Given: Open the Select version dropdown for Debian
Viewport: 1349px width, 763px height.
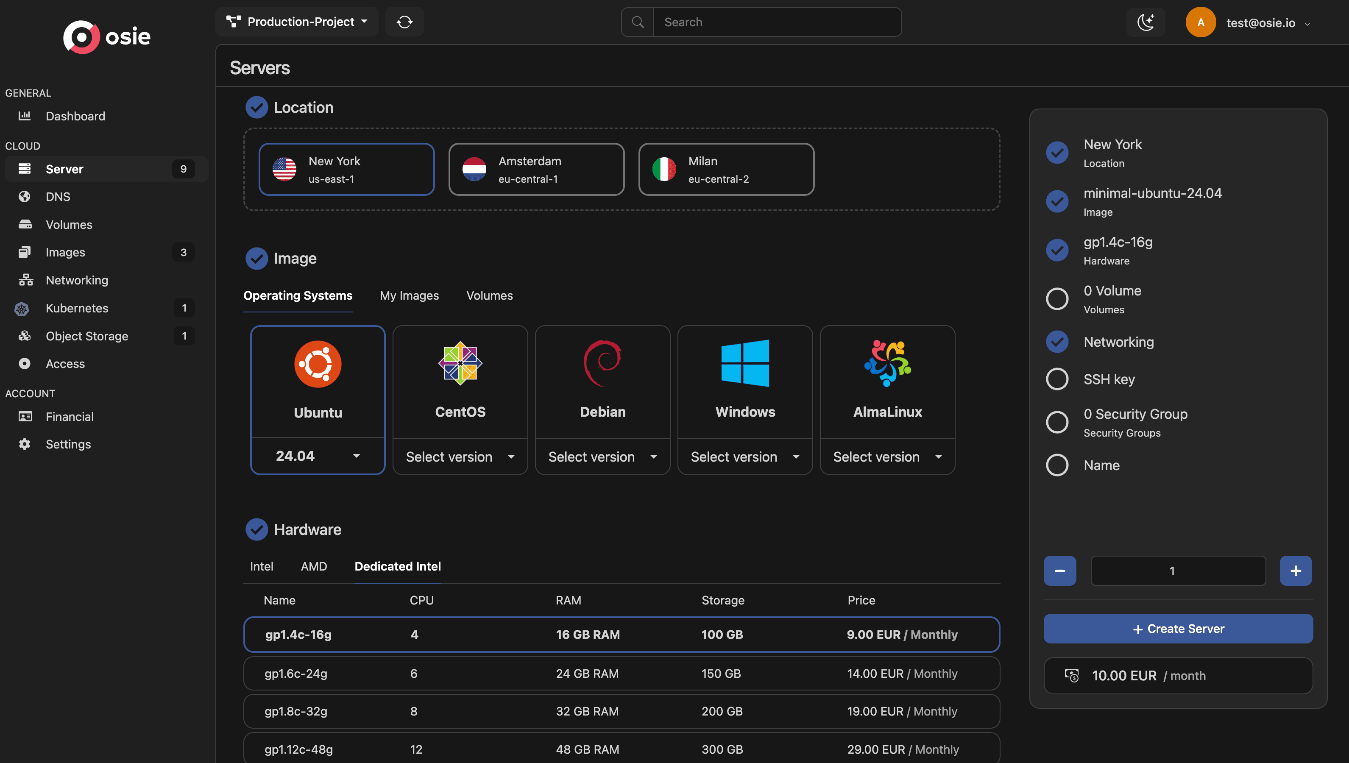Looking at the screenshot, I should (602, 457).
